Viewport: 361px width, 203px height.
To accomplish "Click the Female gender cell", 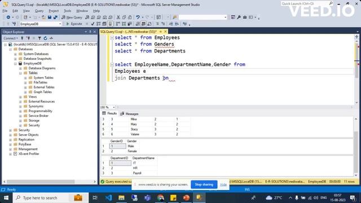I will [x=133, y=151].
